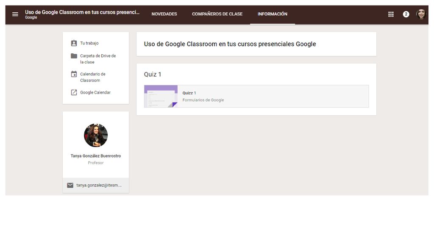The image size is (434, 244).
Task: Click the class title in the header bar
Action: (x=82, y=12)
